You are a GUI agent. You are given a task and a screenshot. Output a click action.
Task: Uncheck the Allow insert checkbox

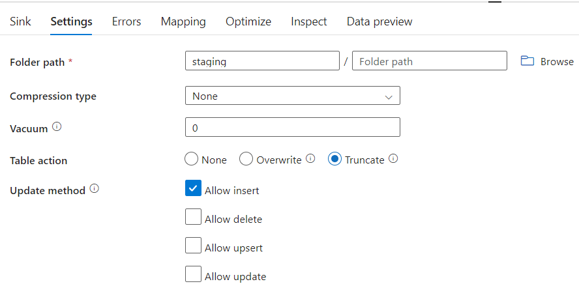193,188
